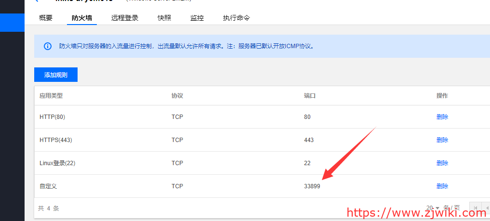490x221 pixels.
Task: Delete the Linux登录(22) rule
Action: (442, 163)
